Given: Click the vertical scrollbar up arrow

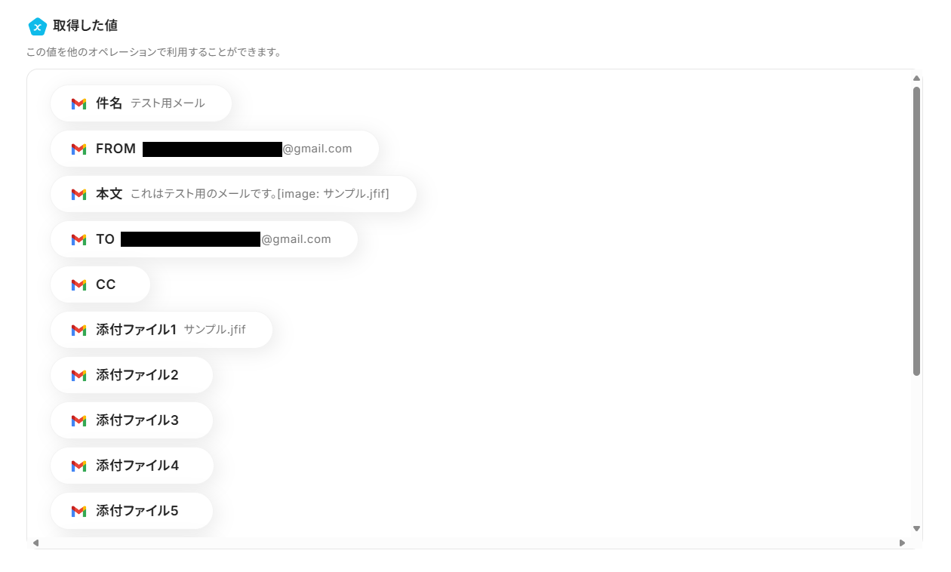Looking at the screenshot, I should point(916,78).
